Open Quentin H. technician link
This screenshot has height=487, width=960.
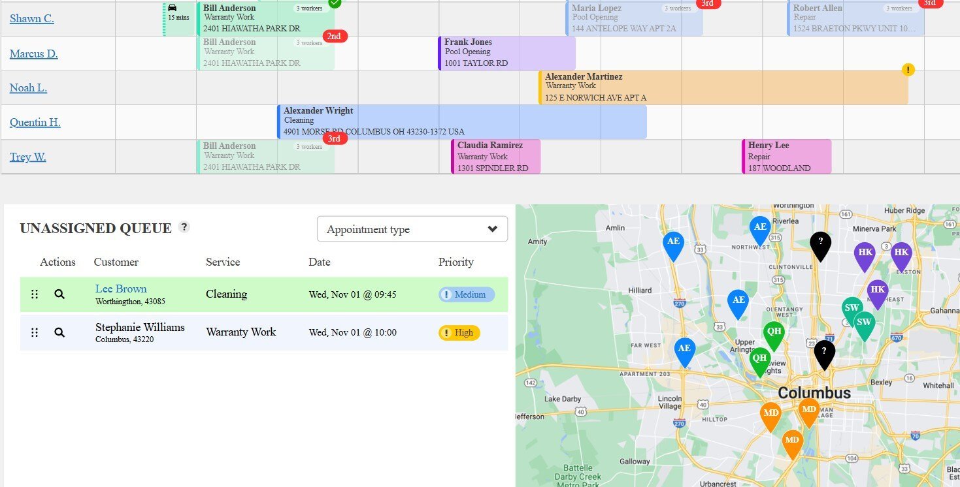[x=35, y=122]
